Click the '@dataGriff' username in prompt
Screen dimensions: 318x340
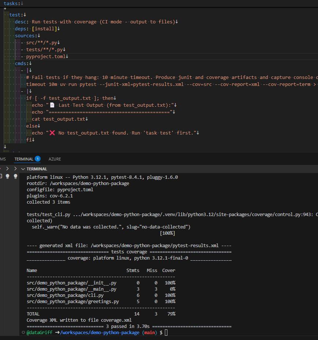(x=39, y=332)
